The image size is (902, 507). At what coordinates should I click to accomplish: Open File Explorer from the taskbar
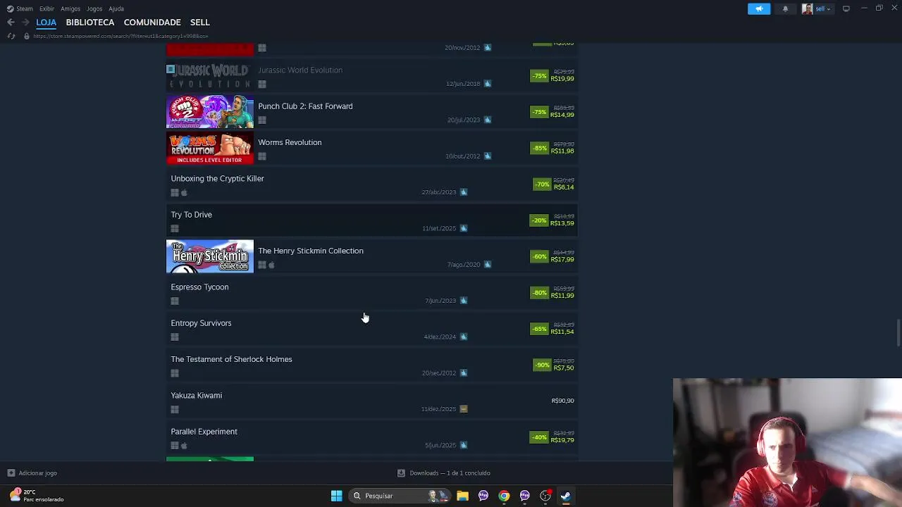click(x=462, y=496)
